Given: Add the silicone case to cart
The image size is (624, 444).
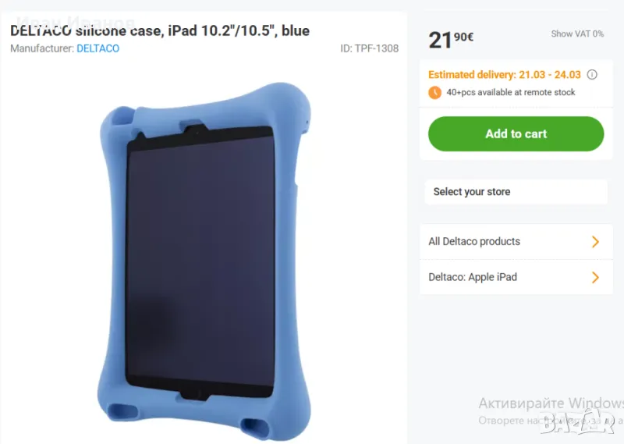Looking at the screenshot, I should pos(516,133).
